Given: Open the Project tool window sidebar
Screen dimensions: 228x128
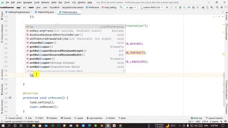Looking at the screenshot, I should [2, 16].
